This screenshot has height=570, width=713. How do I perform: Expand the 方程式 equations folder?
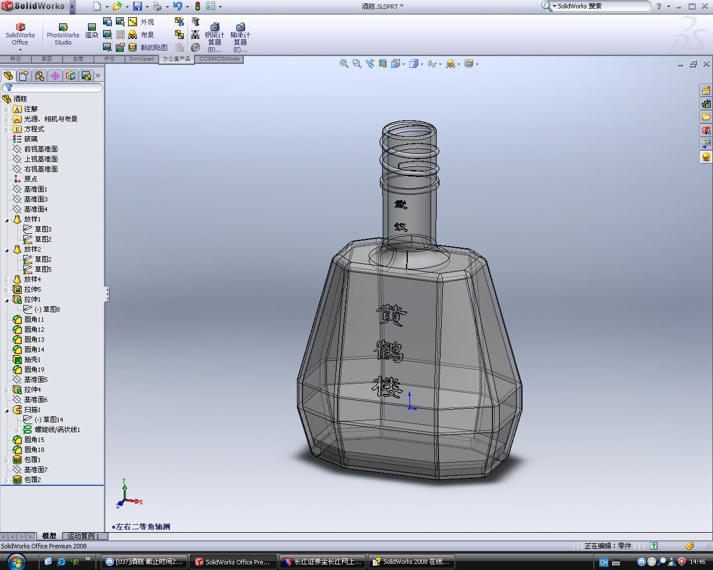(7, 129)
